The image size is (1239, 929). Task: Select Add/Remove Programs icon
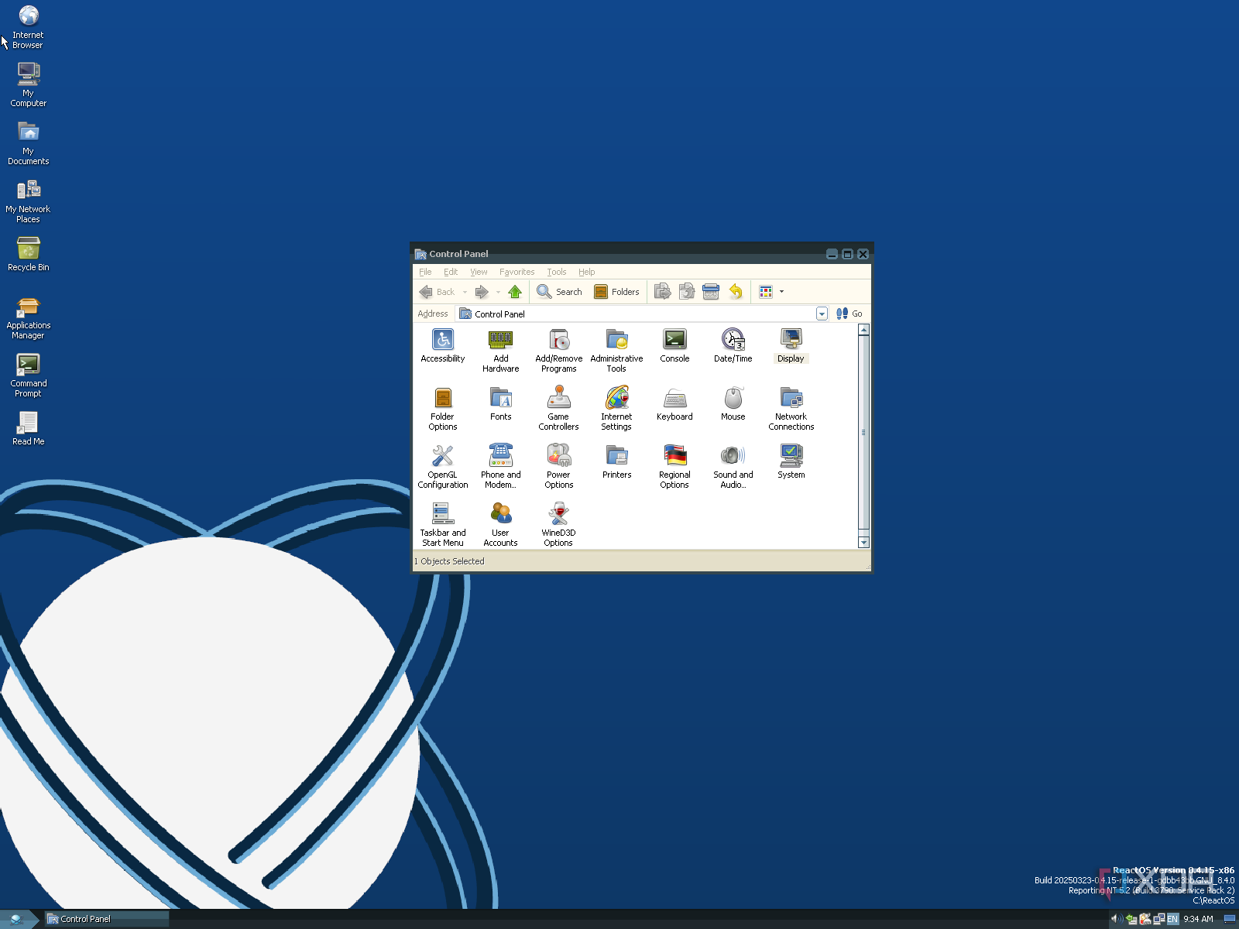pos(558,350)
